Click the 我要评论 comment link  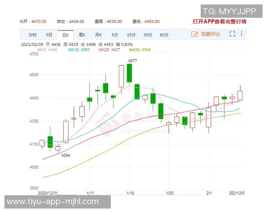(210, 34)
